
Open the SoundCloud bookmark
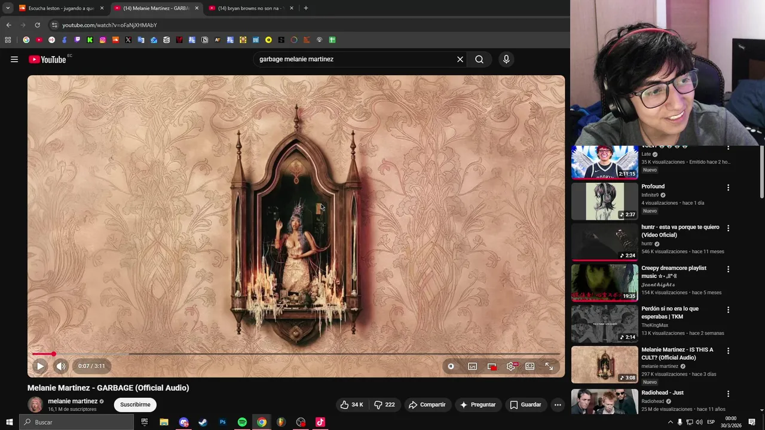[115, 40]
